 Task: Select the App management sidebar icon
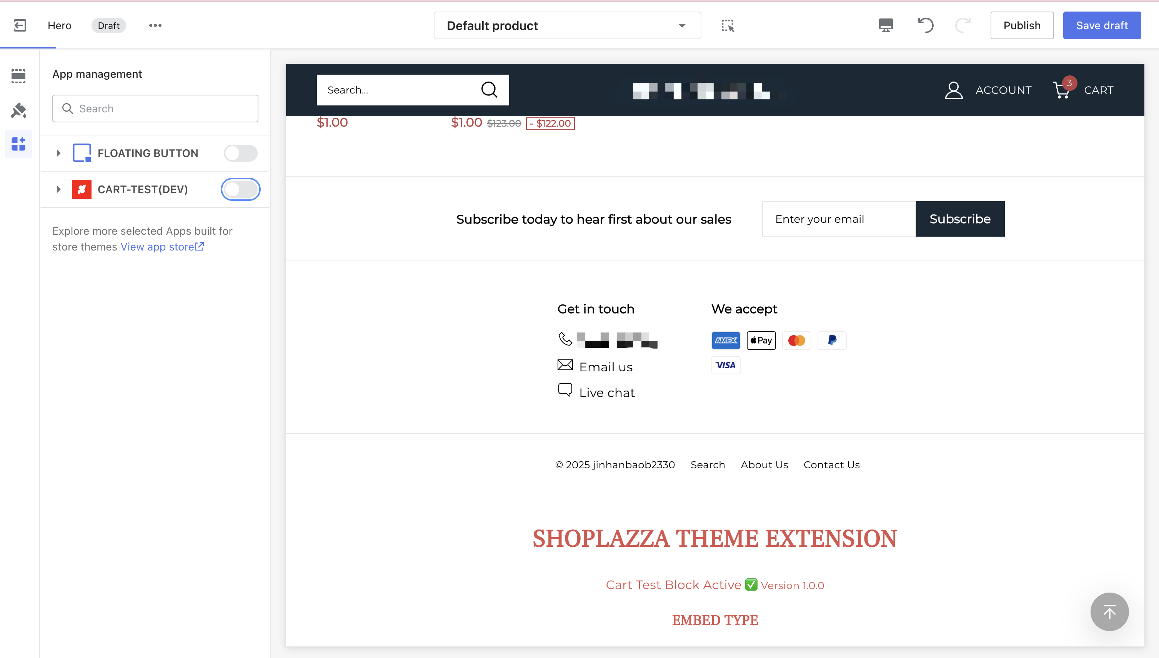[18, 144]
